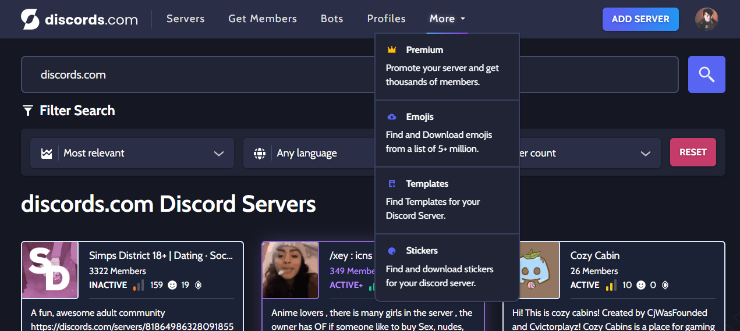Expand the Most relevant sort dropdown
This screenshot has height=331, width=740.
pos(132,153)
